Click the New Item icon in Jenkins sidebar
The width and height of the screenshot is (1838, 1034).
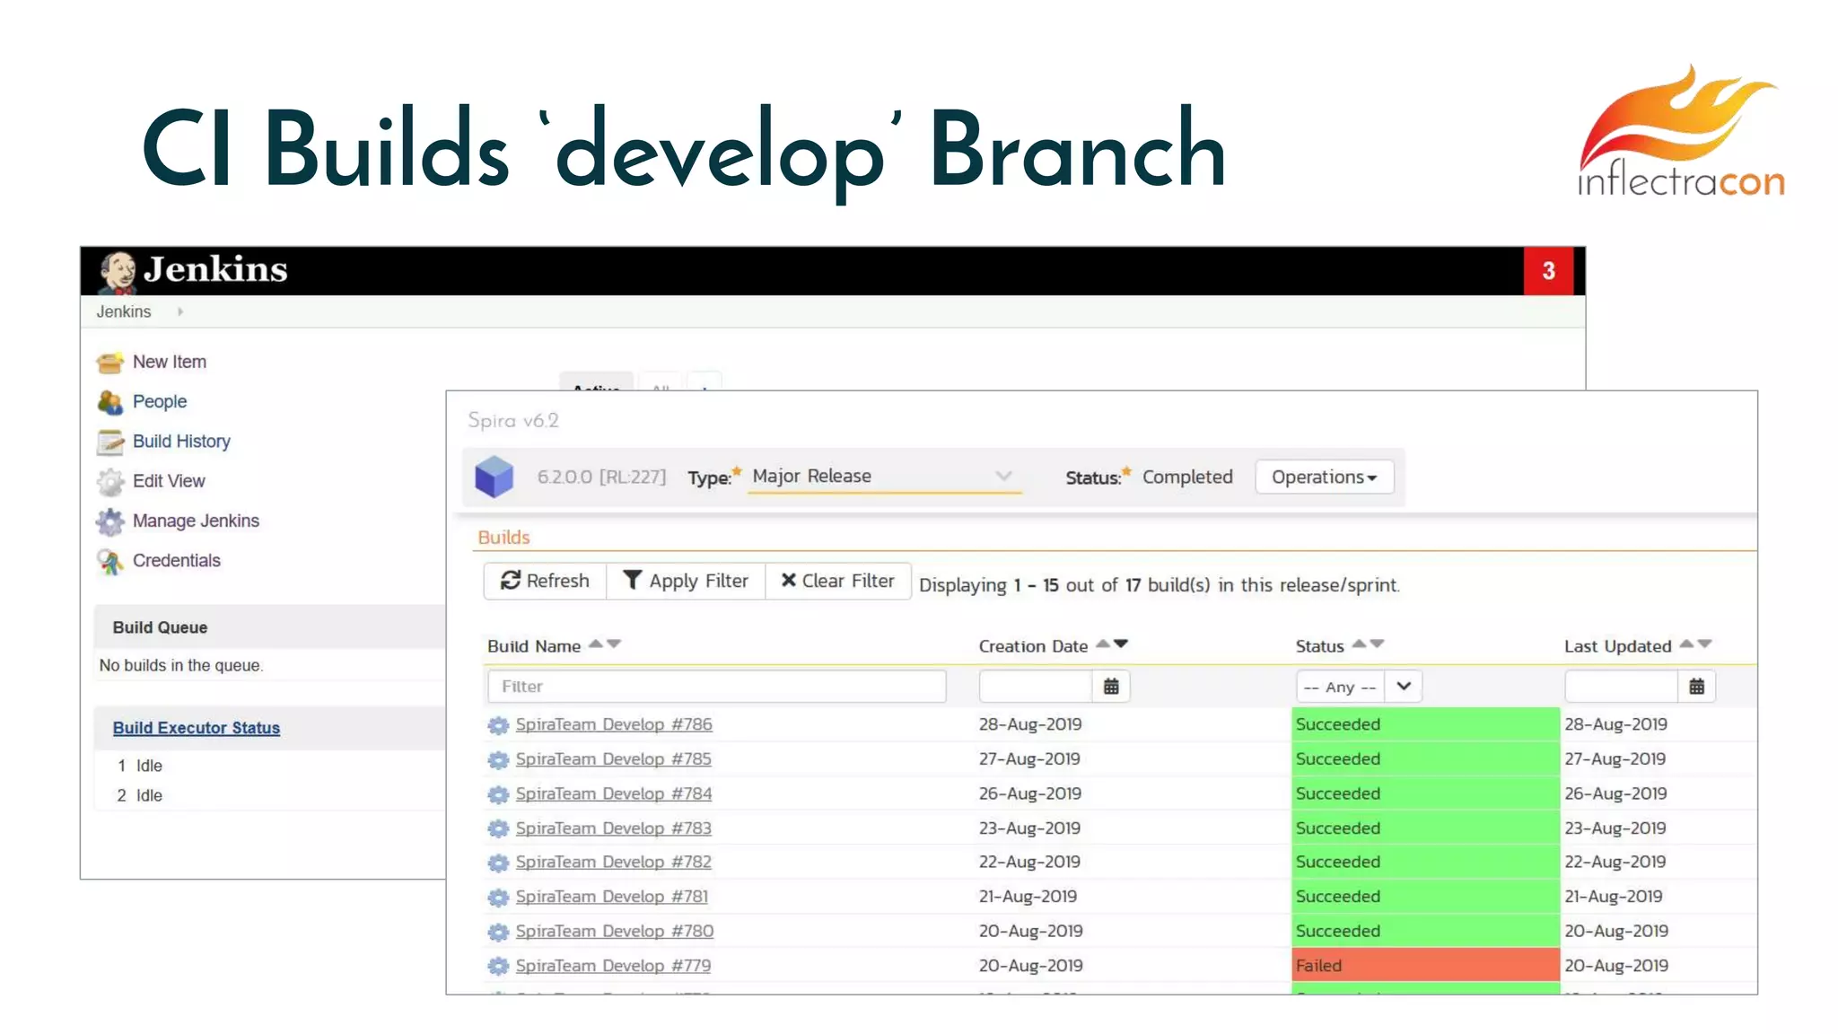click(110, 363)
